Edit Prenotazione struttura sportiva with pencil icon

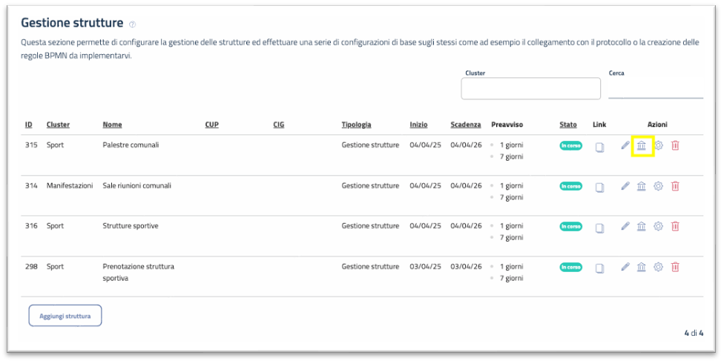[x=625, y=267]
